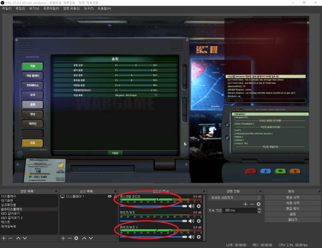Click the 방송 시작 button
This screenshot has height=248, width=322.
(x=292, y=198)
